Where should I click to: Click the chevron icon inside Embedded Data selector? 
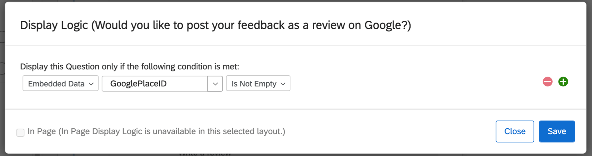91,84
